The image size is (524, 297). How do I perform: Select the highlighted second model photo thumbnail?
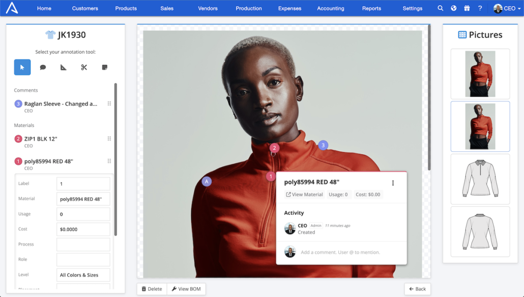pyautogui.click(x=480, y=126)
